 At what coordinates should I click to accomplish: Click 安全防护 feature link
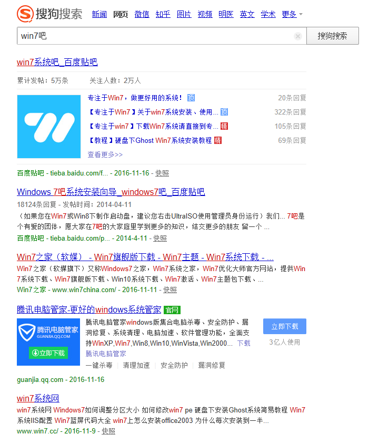point(174,365)
